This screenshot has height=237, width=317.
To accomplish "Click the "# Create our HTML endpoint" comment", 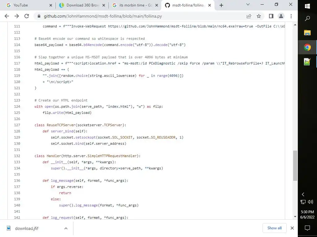I will tap(61, 100).
